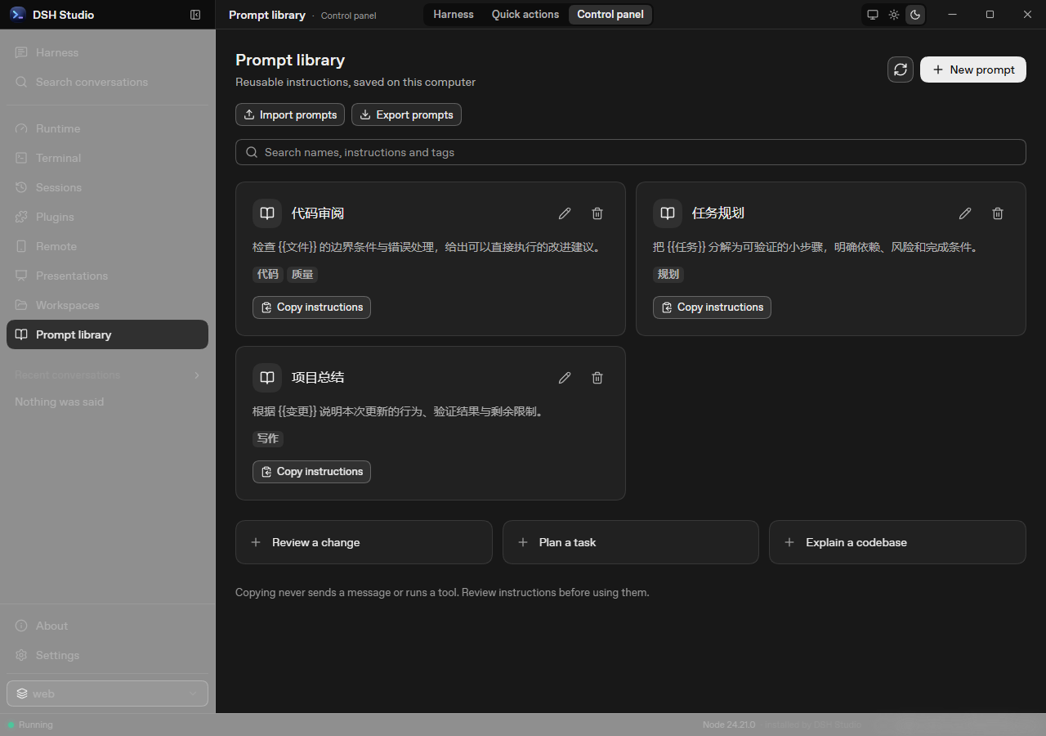Click the trash icon on the 任务规划 card
Image resolution: width=1046 pixels, height=736 pixels.
coord(998,213)
